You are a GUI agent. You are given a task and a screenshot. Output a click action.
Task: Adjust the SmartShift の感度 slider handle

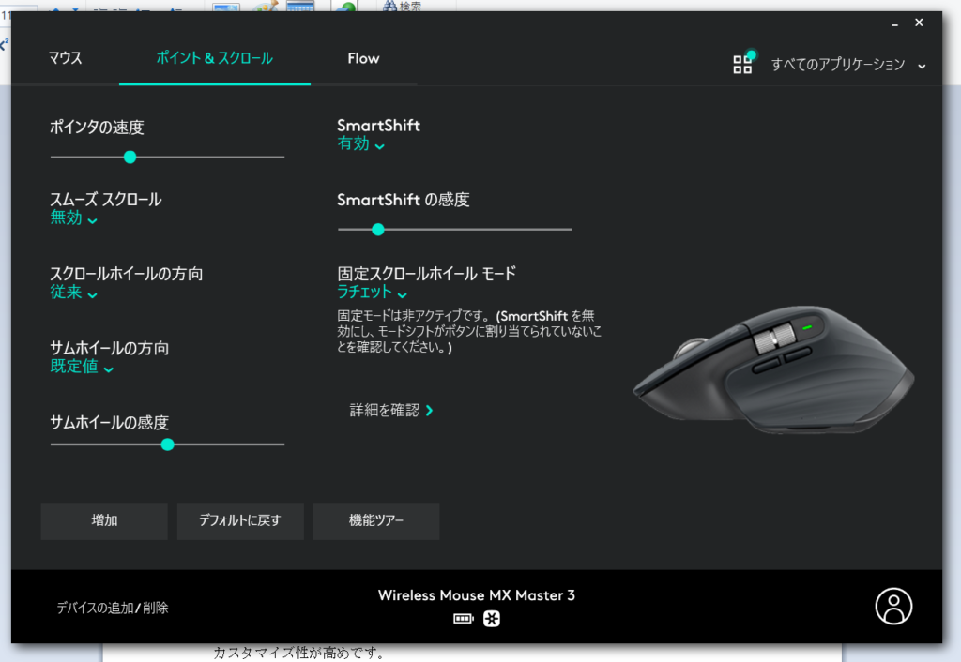378,229
